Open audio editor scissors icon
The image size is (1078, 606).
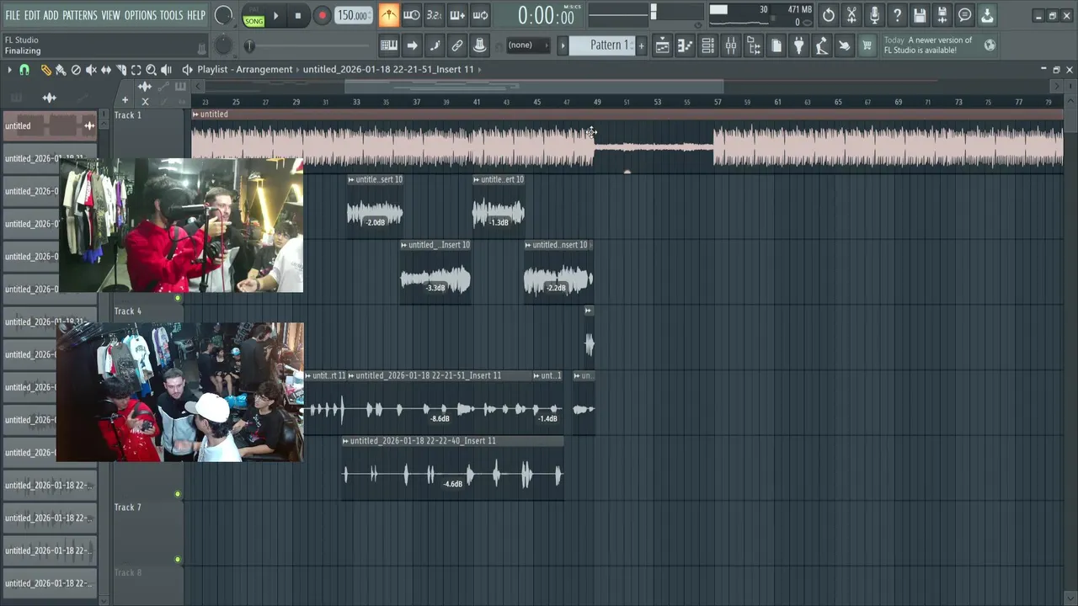(x=851, y=15)
